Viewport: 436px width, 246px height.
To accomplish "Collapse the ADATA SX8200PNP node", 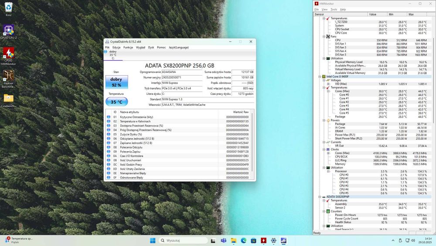I will pyautogui.click(x=320, y=197).
